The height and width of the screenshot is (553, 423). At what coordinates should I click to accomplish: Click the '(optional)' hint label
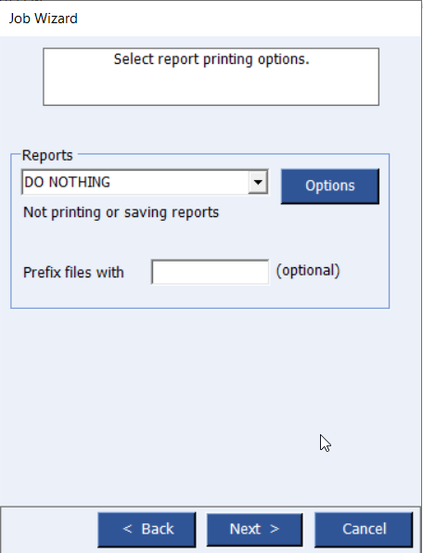point(308,271)
